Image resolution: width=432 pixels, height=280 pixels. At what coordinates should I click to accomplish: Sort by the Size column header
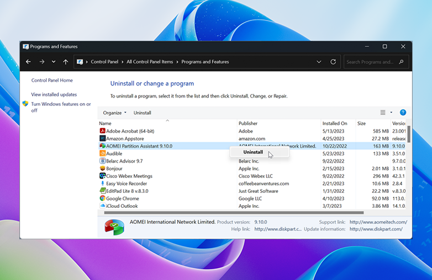coord(373,123)
